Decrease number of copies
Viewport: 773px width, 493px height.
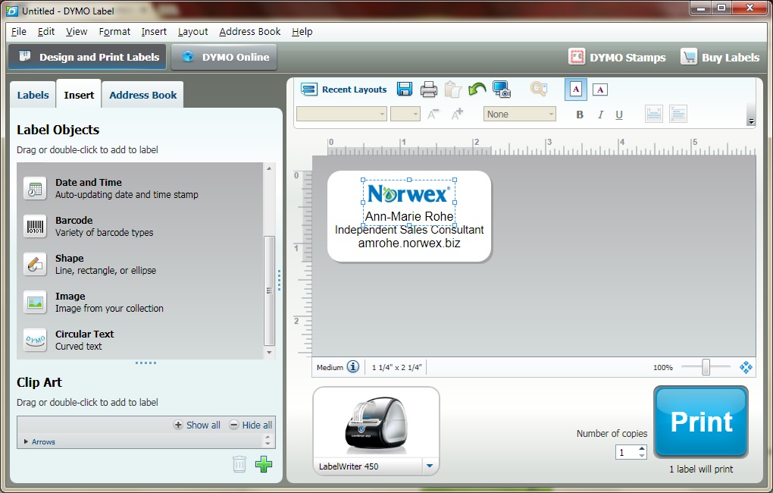641,456
